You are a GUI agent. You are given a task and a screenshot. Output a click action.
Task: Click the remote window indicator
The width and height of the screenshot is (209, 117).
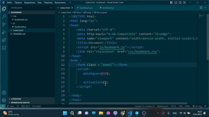[x=3, y=106]
